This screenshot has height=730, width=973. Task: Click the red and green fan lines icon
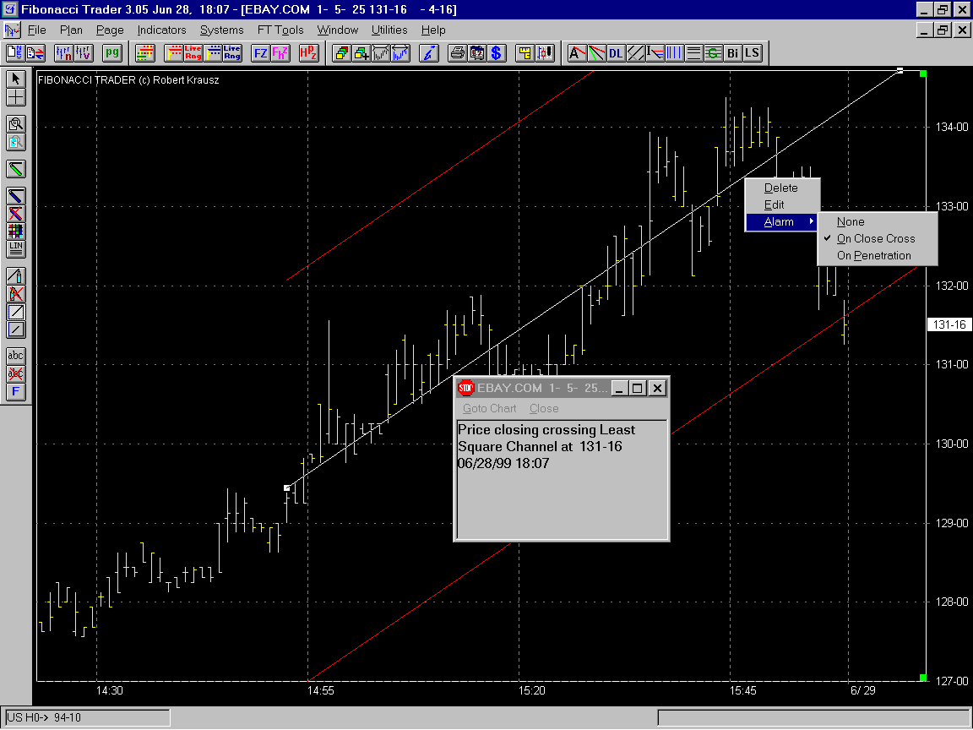tap(596, 53)
